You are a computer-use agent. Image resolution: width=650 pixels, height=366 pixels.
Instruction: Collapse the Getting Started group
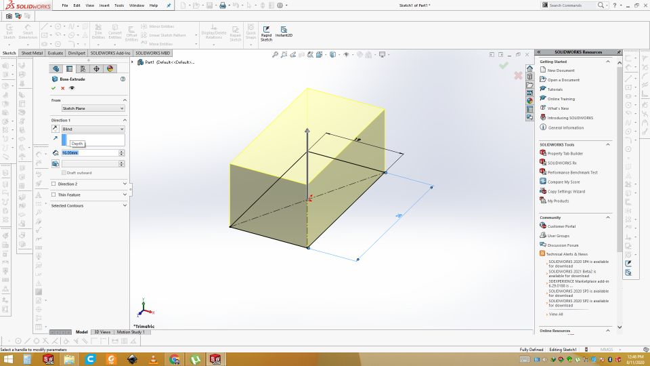(608, 62)
